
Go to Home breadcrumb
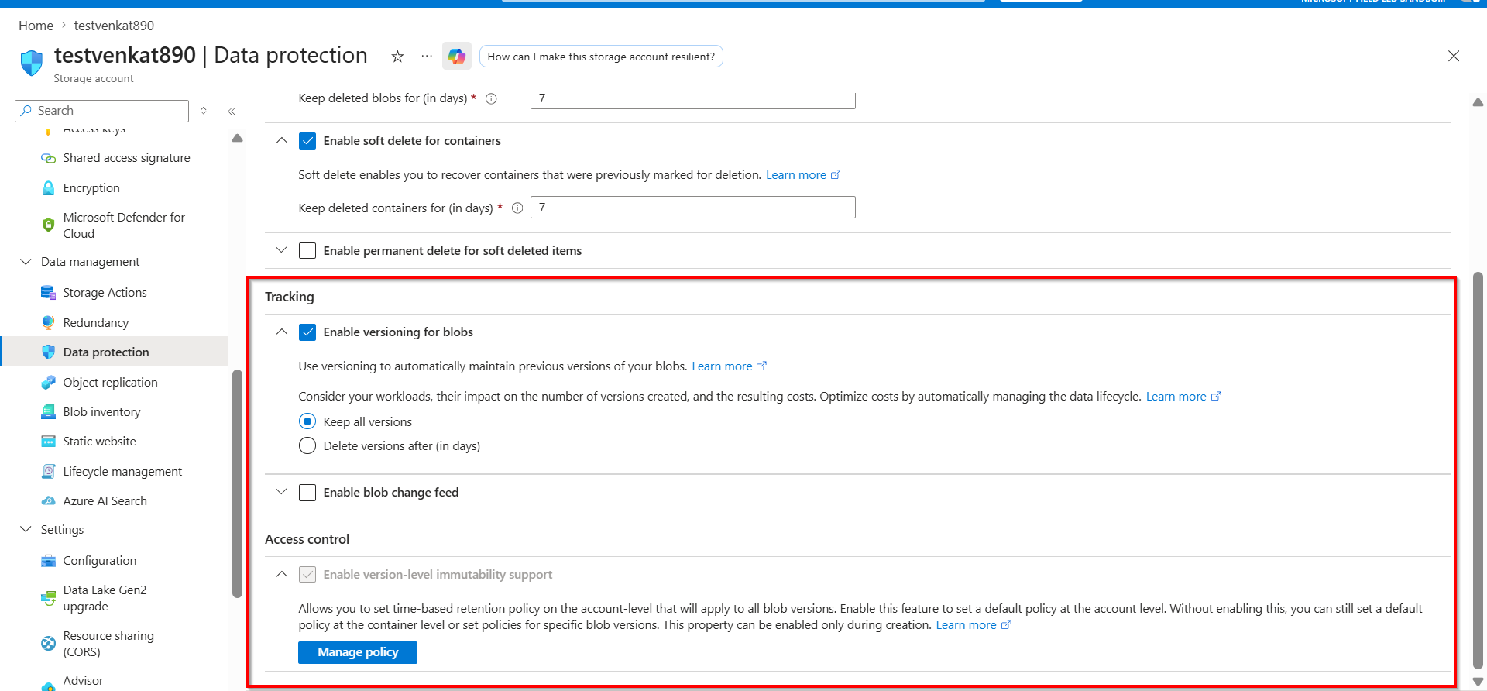[36, 26]
